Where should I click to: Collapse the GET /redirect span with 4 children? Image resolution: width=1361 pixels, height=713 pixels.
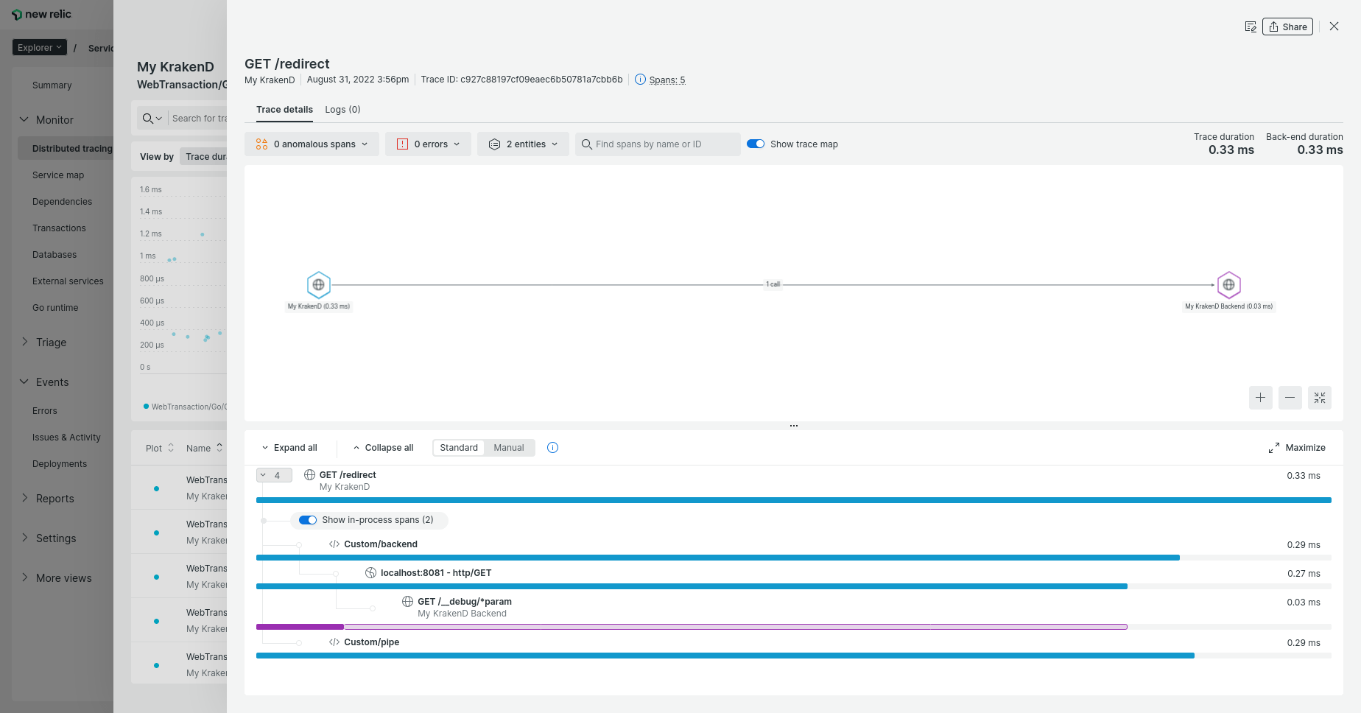pyautogui.click(x=274, y=476)
